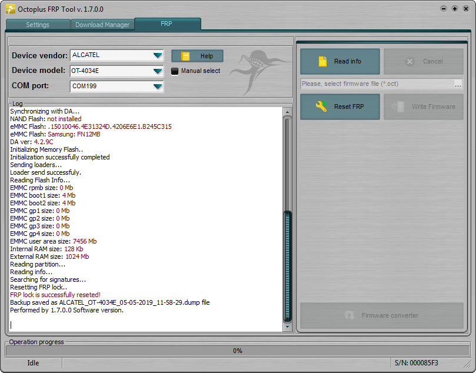Click the Octoplus app icon in title bar

pyautogui.click(x=11, y=9)
